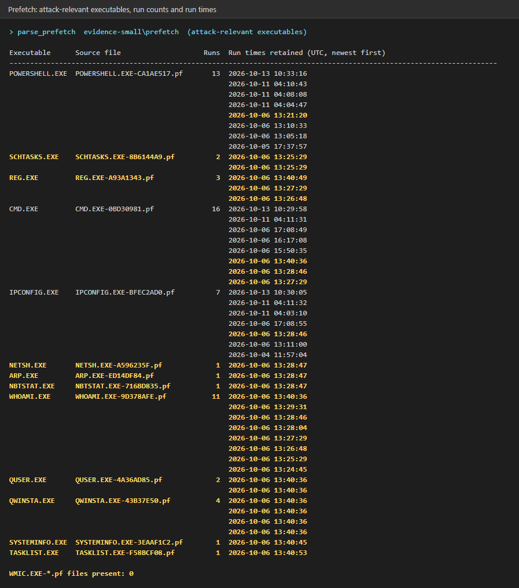Click the Source file column header
The height and width of the screenshot is (588, 519).
[x=98, y=53]
